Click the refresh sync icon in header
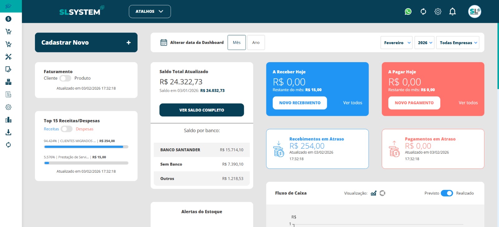This screenshot has width=499, height=227. click(423, 12)
